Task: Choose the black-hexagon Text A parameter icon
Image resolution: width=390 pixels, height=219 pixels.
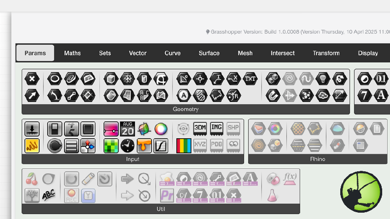Action: point(381,95)
